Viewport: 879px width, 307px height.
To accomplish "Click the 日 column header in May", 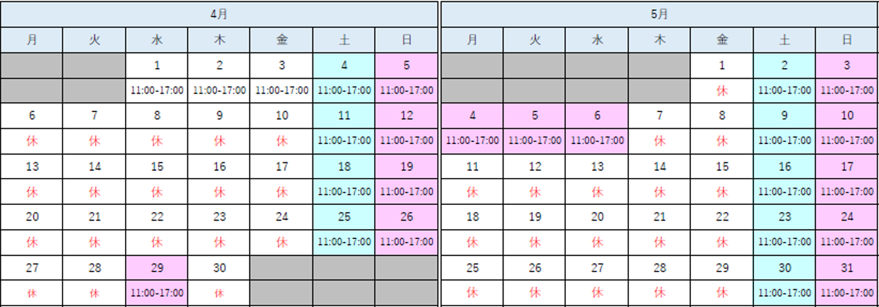I will 847,40.
